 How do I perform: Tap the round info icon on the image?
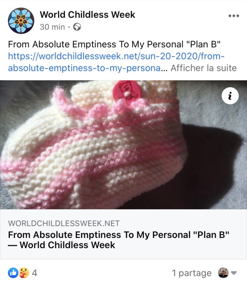[230, 96]
